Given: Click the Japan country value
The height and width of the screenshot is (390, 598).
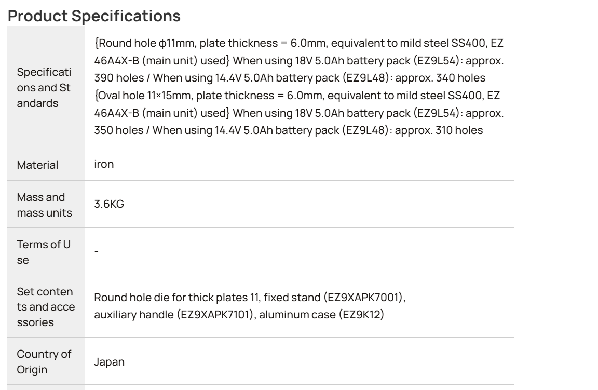Looking at the screenshot, I should pos(109,362).
